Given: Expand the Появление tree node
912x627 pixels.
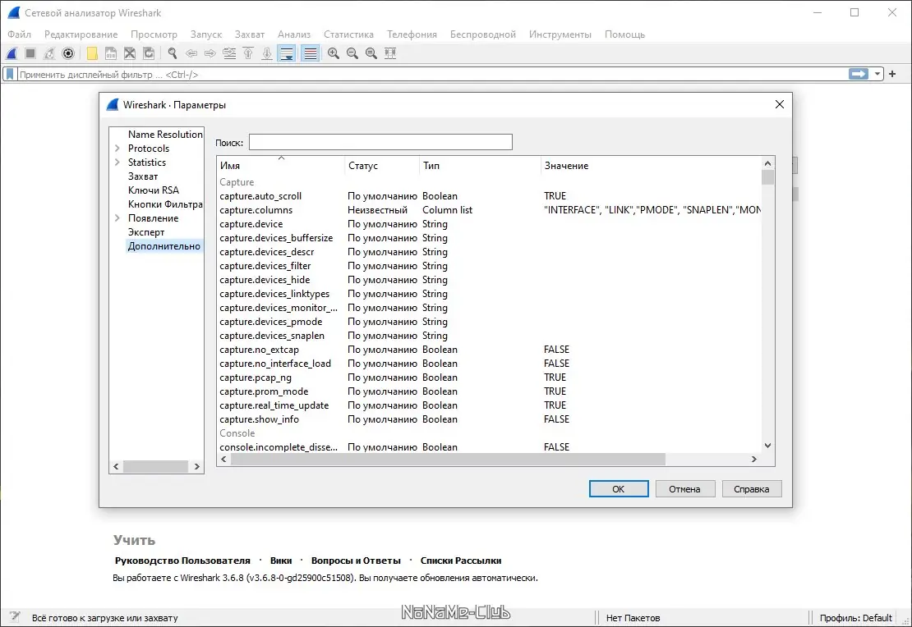Looking at the screenshot, I should [x=117, y=218].
